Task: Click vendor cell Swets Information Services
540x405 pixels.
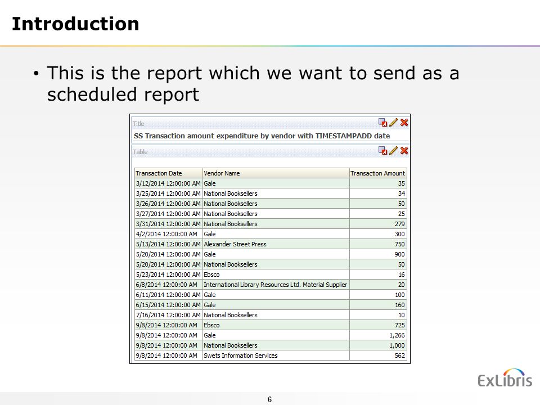Action: pyautogui.click(x=276, y=355)
